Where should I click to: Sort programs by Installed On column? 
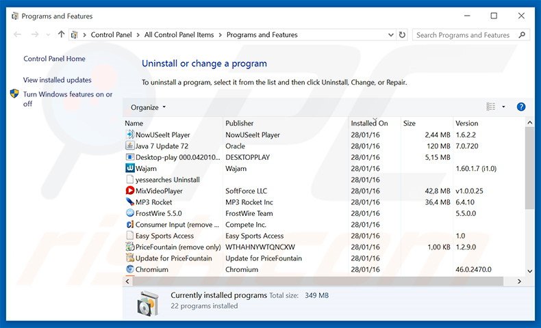click(370, 123)
